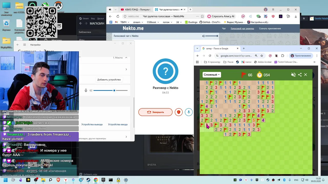This screenshot has height=184, width=328.
Task: Open Chrome tab search dropdown arrow
Action: pos(197,48)
